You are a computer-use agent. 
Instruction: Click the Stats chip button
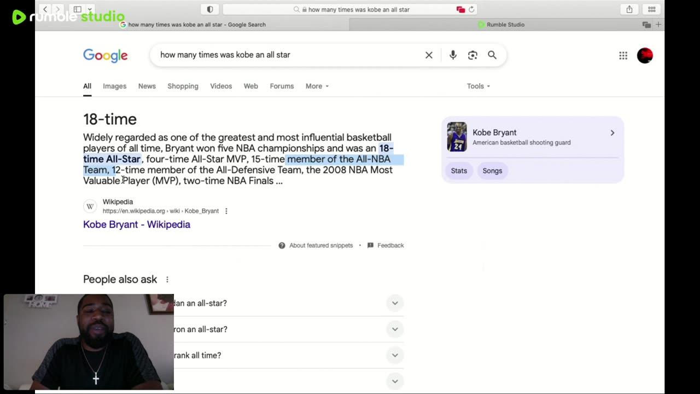[459, 171]
